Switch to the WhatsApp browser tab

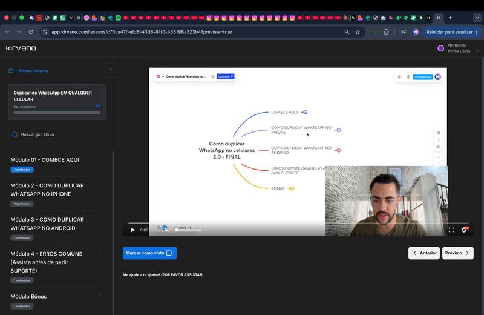pyautogui.click(x=63, y=18)
